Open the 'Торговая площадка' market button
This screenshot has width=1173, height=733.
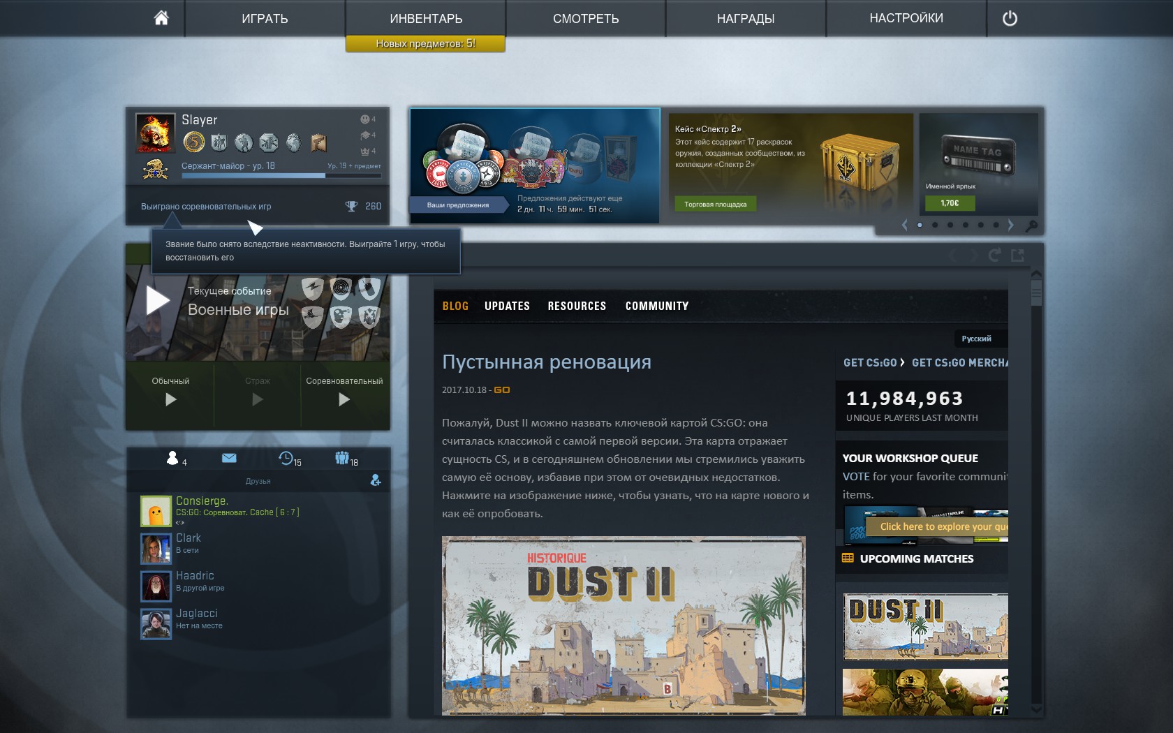coord(715,204)
